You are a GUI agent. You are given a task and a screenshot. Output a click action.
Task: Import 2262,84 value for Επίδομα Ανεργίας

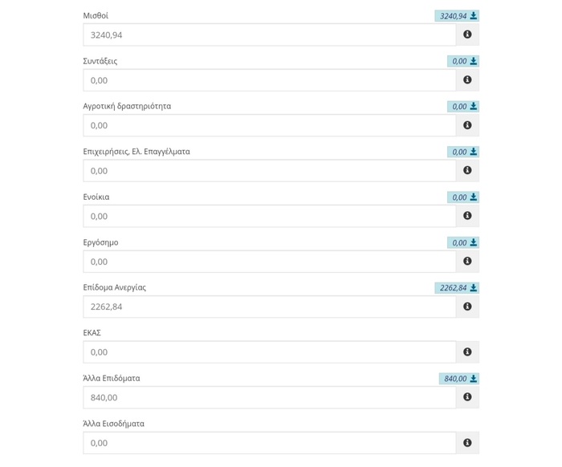coord(457,288)
